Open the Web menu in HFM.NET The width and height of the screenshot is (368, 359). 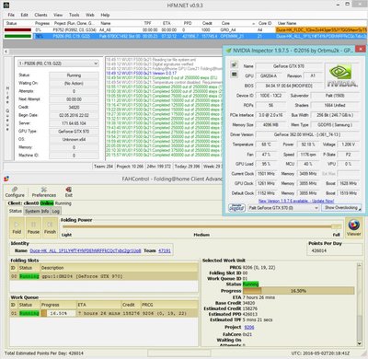pyautogui.click(x=90, y=15)
